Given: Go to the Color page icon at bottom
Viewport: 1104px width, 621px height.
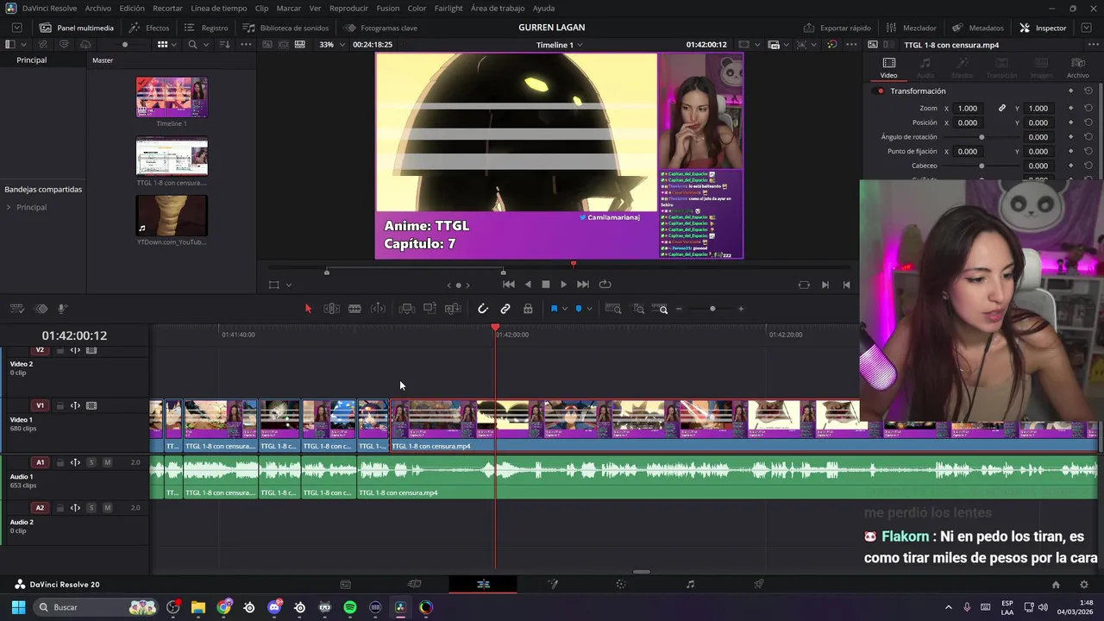Looking at the screenshot, I should [621, 584].
